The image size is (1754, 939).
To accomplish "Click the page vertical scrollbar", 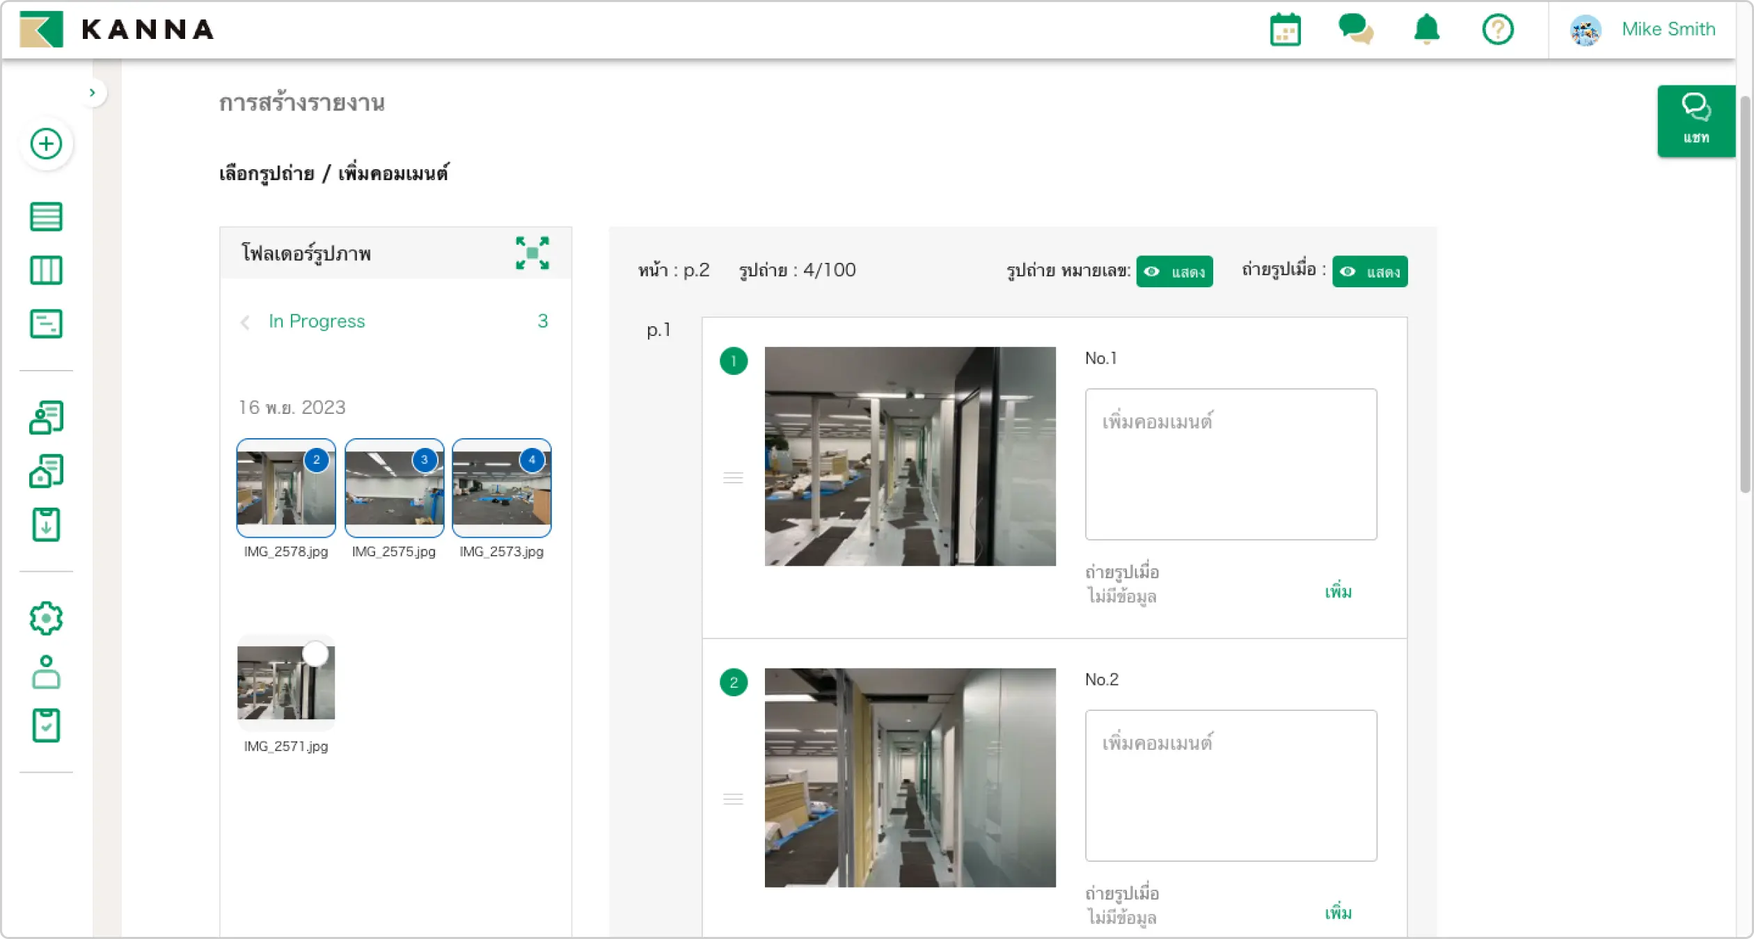I will [x=1744, y=295].
